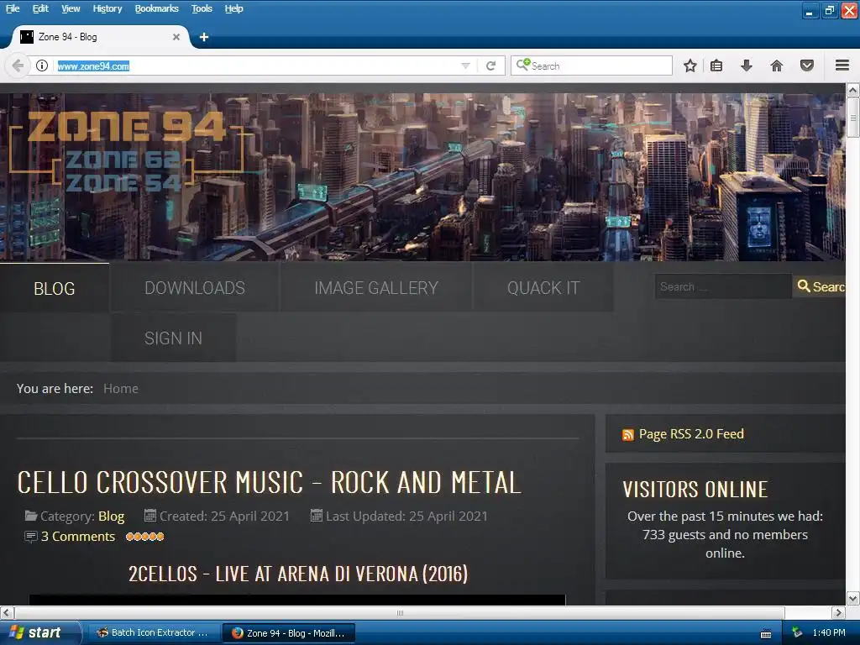The height and width of the screenshot is (645, 860).
Task: Open a new tab with the plus icon
Action: [204, 37]
